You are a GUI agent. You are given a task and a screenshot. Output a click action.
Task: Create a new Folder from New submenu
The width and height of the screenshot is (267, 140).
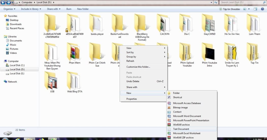(192, 93)
